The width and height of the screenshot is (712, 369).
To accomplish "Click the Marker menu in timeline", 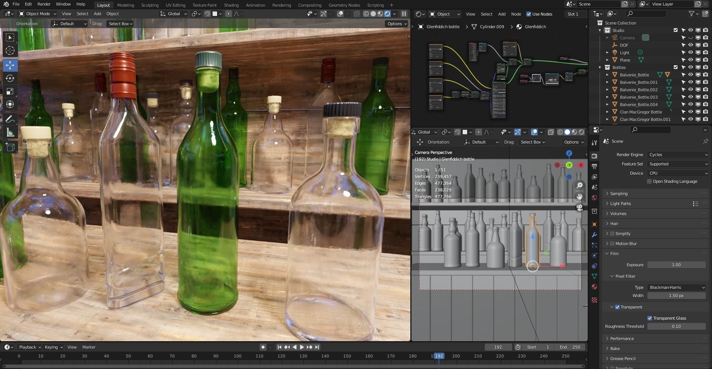I will [x=89, y=347].
